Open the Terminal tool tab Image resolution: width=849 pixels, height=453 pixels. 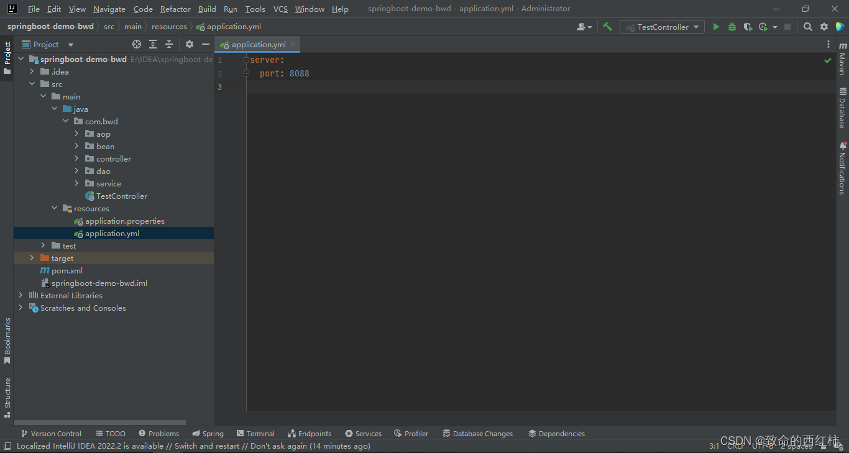255,434
